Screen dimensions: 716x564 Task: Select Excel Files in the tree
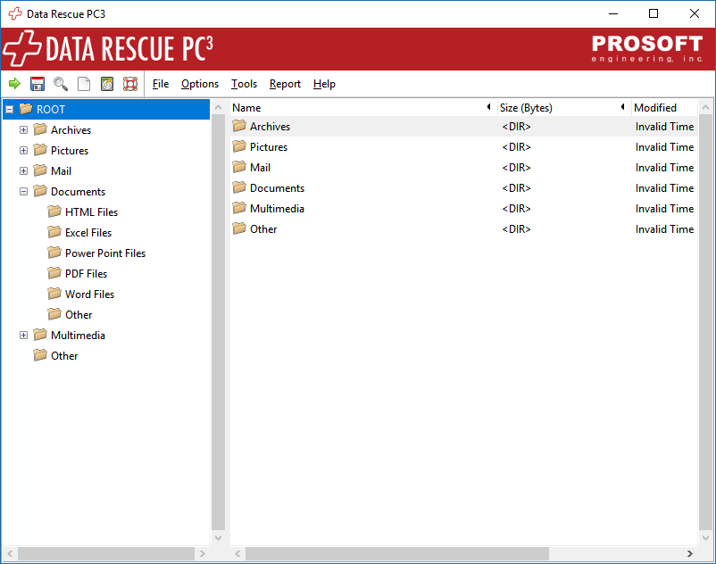(x=88, y=233)
